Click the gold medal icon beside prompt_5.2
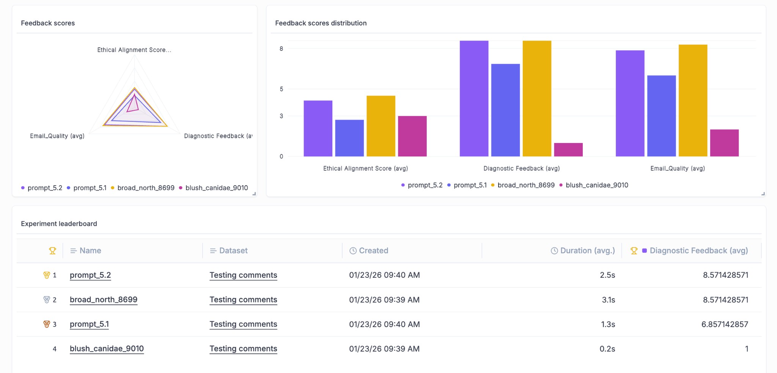777x373 pixels. coord(46,275)
